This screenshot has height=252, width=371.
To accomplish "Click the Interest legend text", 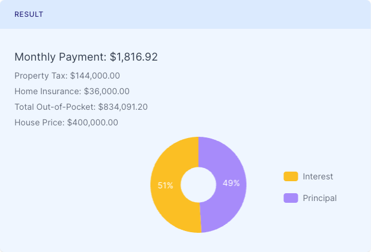I will pyautogui.click(x=318, y=176).
